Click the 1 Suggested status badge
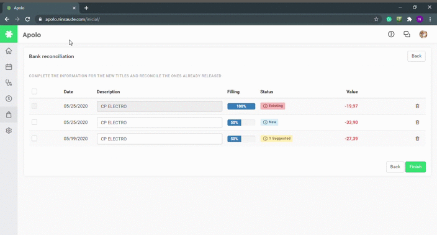 tap(276, 139)
